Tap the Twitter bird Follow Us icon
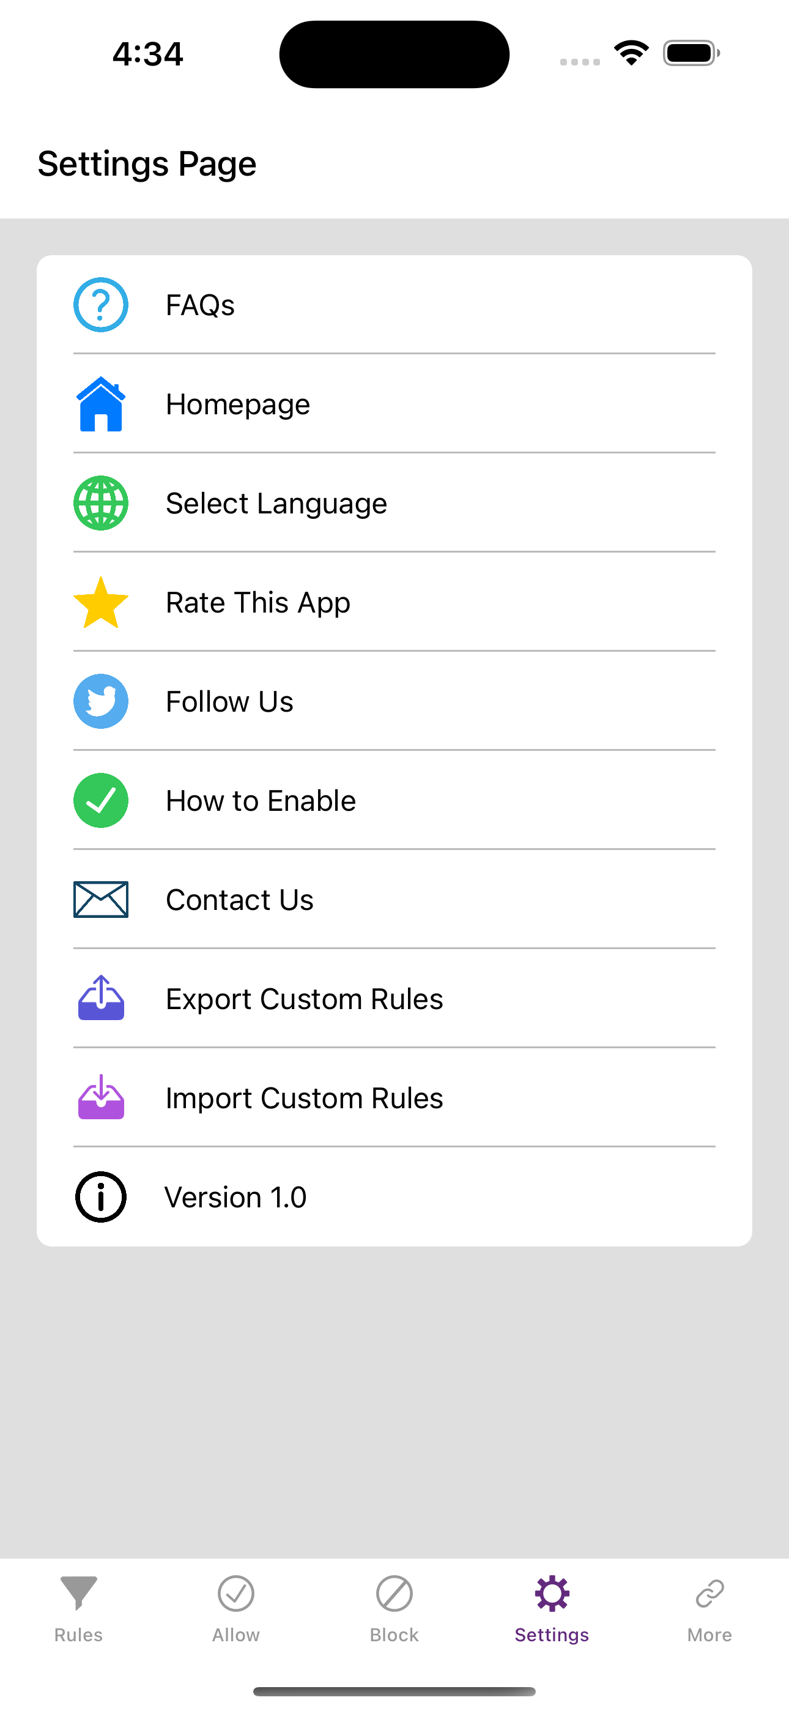 click(100, 701)
